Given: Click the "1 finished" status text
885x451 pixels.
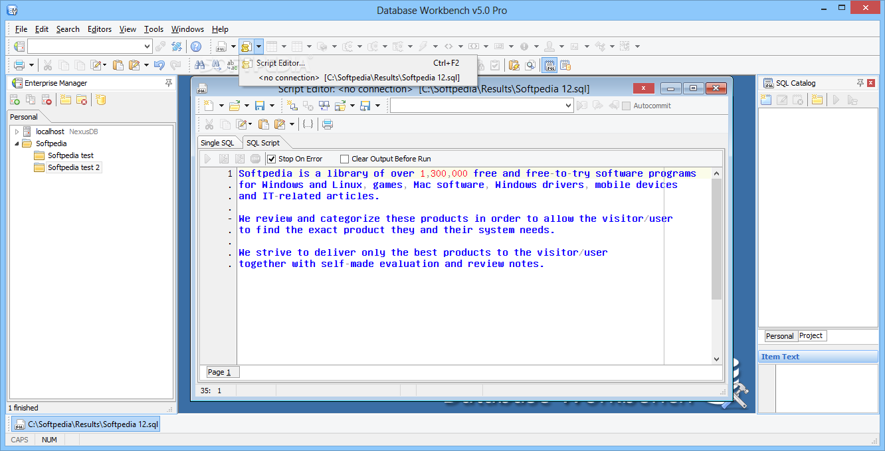Looking at the screenshot, I should [x=23, y=408].
